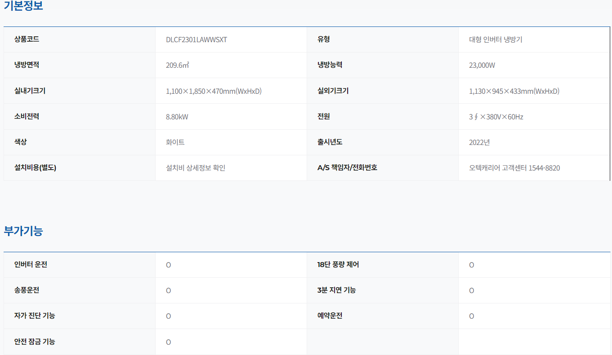The image size is (612, 355).
Task: Click the 자가 진단 기능 label
Action: pyautogui.click(x=35, y=316)
